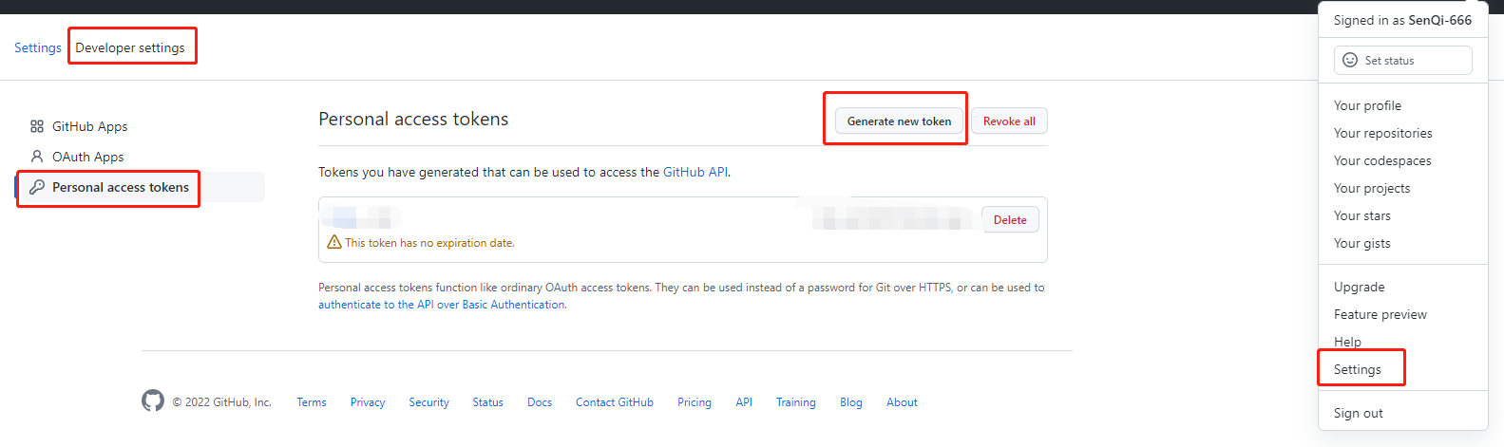1504x447 pixels.
Task: Delete the listed access token
Action: [1010, 219]
